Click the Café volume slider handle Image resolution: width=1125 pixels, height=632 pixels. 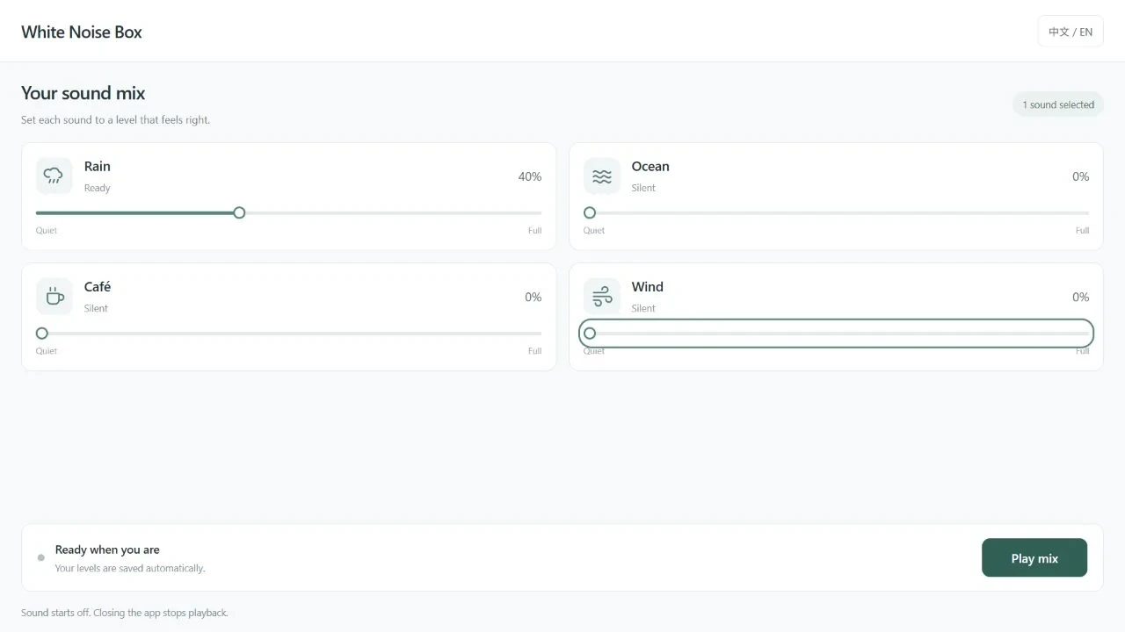click(42, 334)
